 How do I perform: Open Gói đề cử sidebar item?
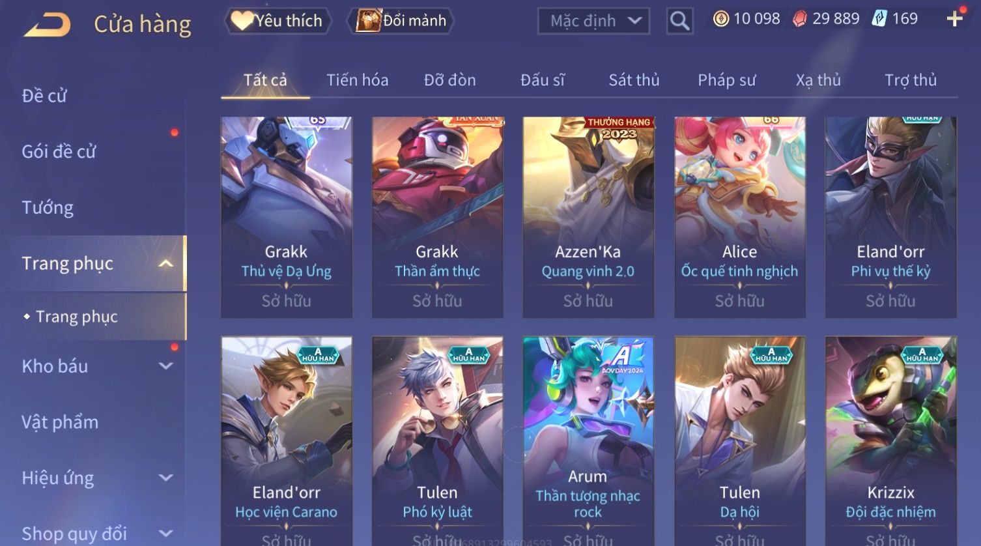coord(59,152)
